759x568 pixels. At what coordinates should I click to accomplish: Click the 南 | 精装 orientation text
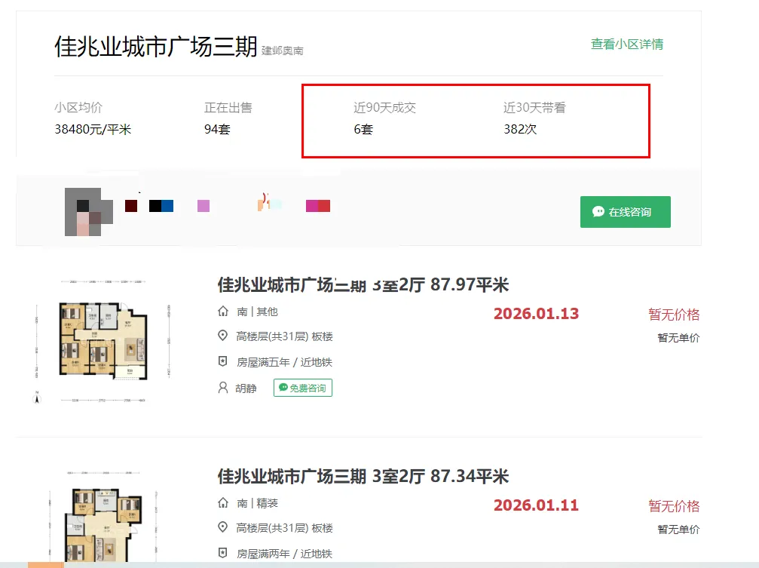pos(257,503)
